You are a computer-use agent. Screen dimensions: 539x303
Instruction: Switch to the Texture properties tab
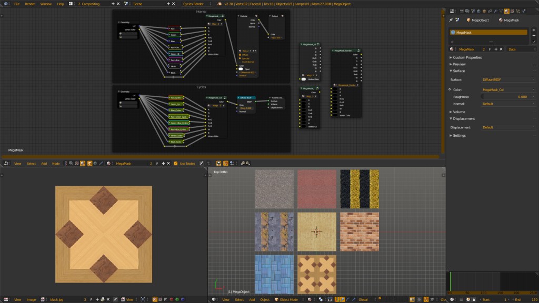click(x=513, y=11)
